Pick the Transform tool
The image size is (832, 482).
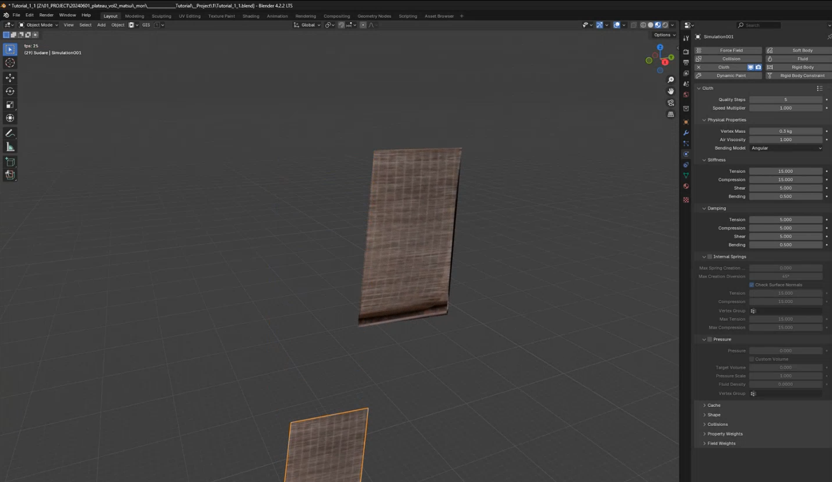pos(10,118)
